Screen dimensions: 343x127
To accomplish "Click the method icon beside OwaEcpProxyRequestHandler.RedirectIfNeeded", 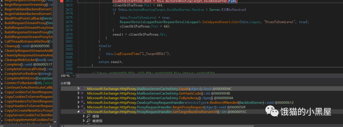I will [83, 102].
